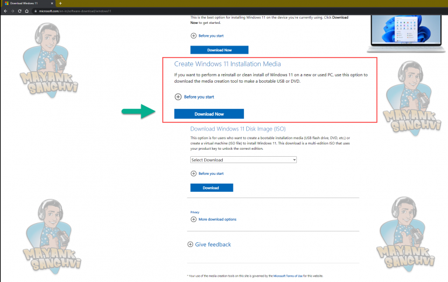Select the Download Windows 11 browser tab
The image size is (448, 282).
click(28, 3)
